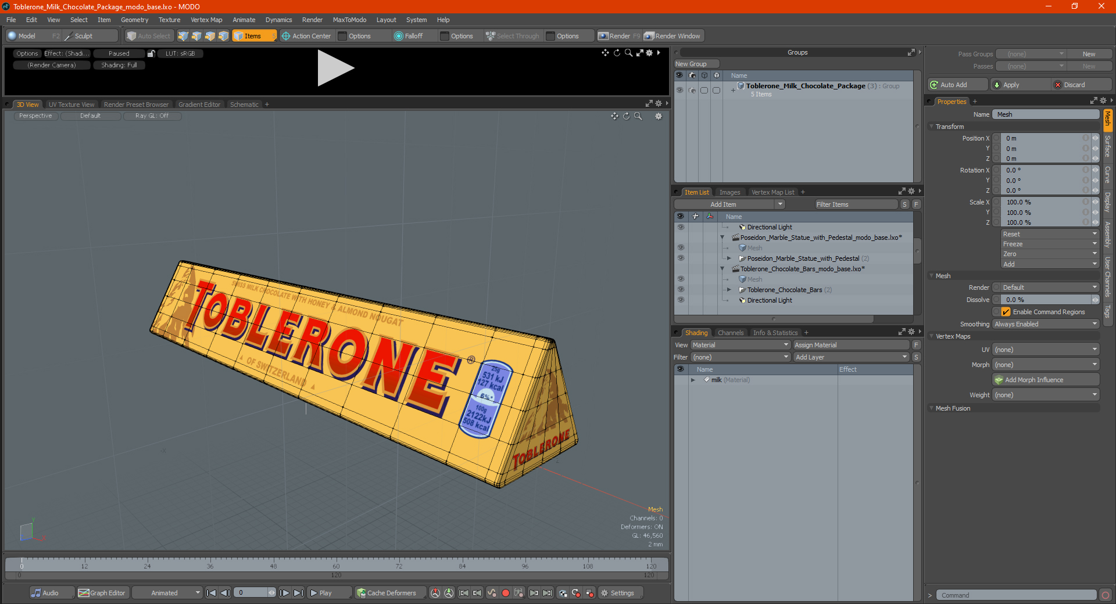The height and width of the screenshot is (604, 1116).
Task: Expand milk material in shader tree
Action: [693, 380]
